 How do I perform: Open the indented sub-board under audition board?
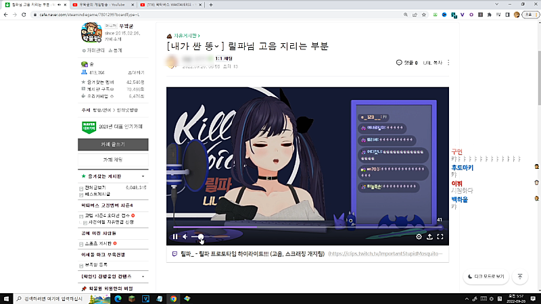(111, 222)
